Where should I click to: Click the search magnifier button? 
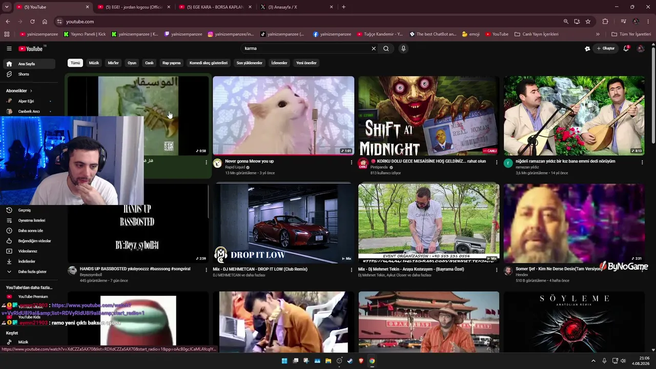click(386, 49)
